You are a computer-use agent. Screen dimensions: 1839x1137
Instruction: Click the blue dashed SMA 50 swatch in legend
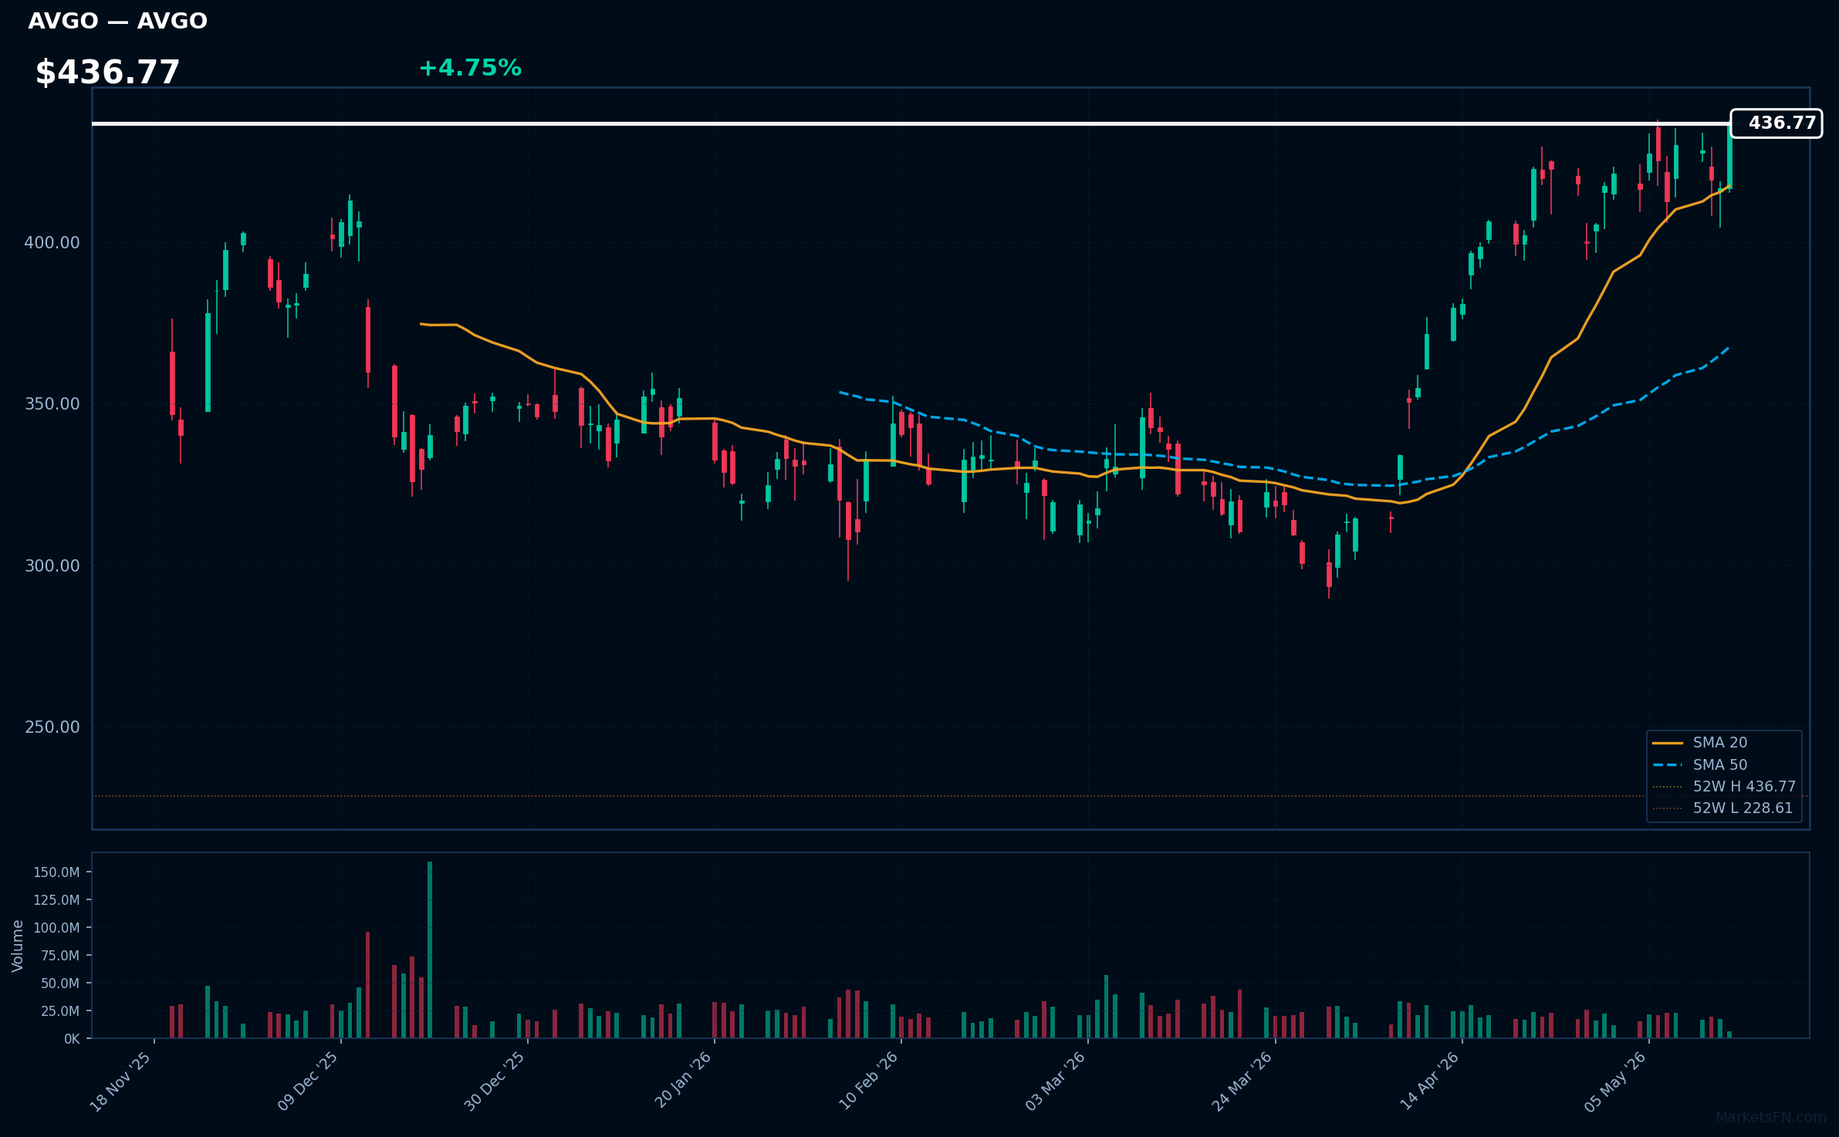click(1668, 765)
